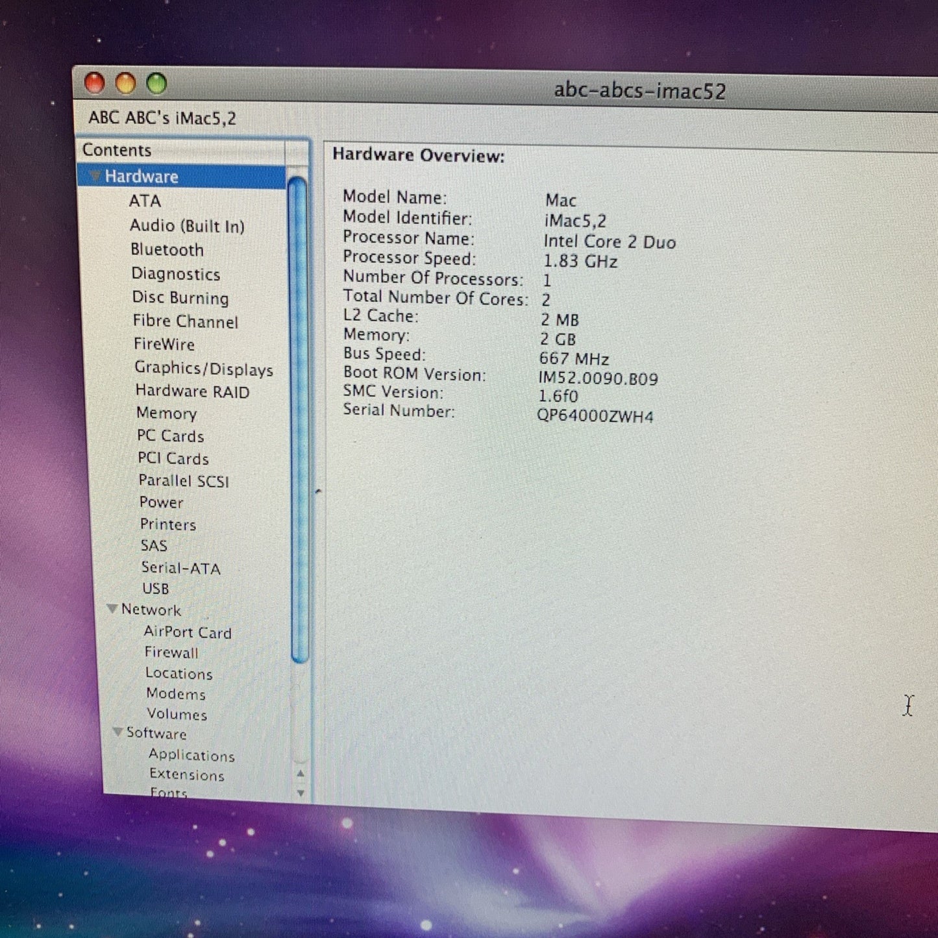Open the Printers entry
Image resolution: width=938 pixels, height=938 pixels.
pos(167,525)
